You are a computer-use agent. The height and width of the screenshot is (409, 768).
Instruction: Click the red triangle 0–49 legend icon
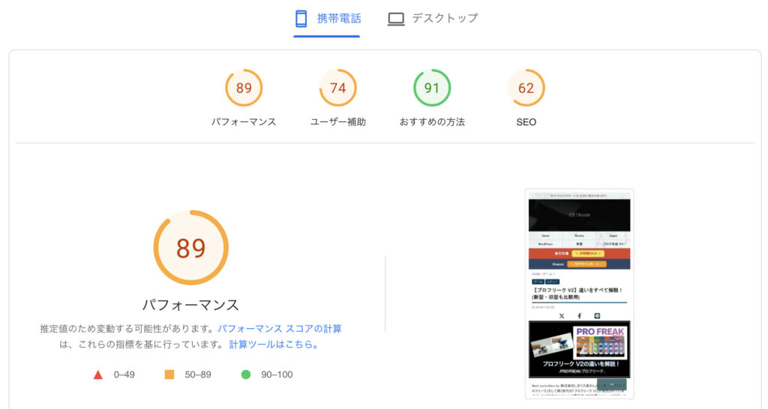(98, 375)
